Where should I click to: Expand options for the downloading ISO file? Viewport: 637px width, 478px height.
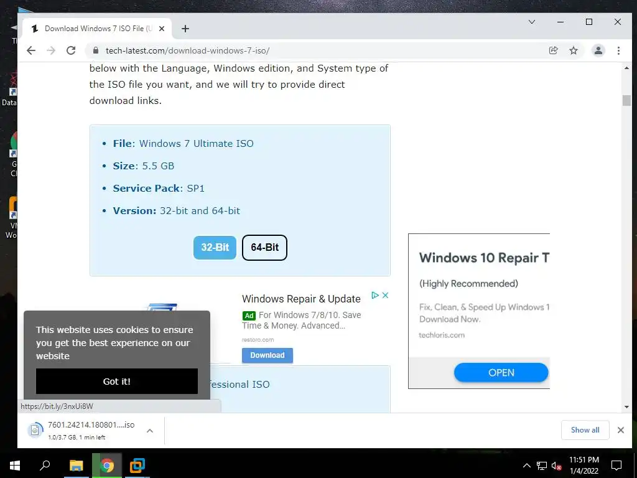[150, 431]
